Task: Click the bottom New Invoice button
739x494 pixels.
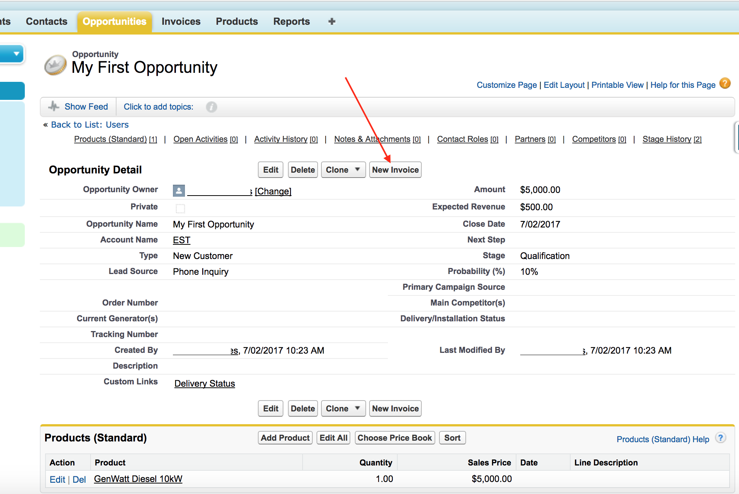Action: 395,408
